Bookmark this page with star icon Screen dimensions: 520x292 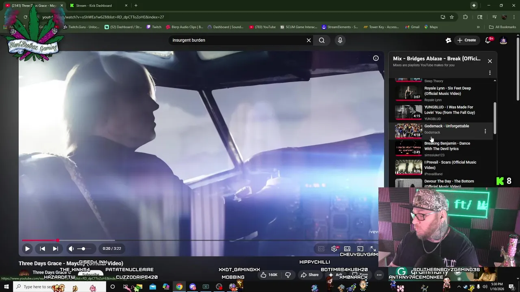452,17
